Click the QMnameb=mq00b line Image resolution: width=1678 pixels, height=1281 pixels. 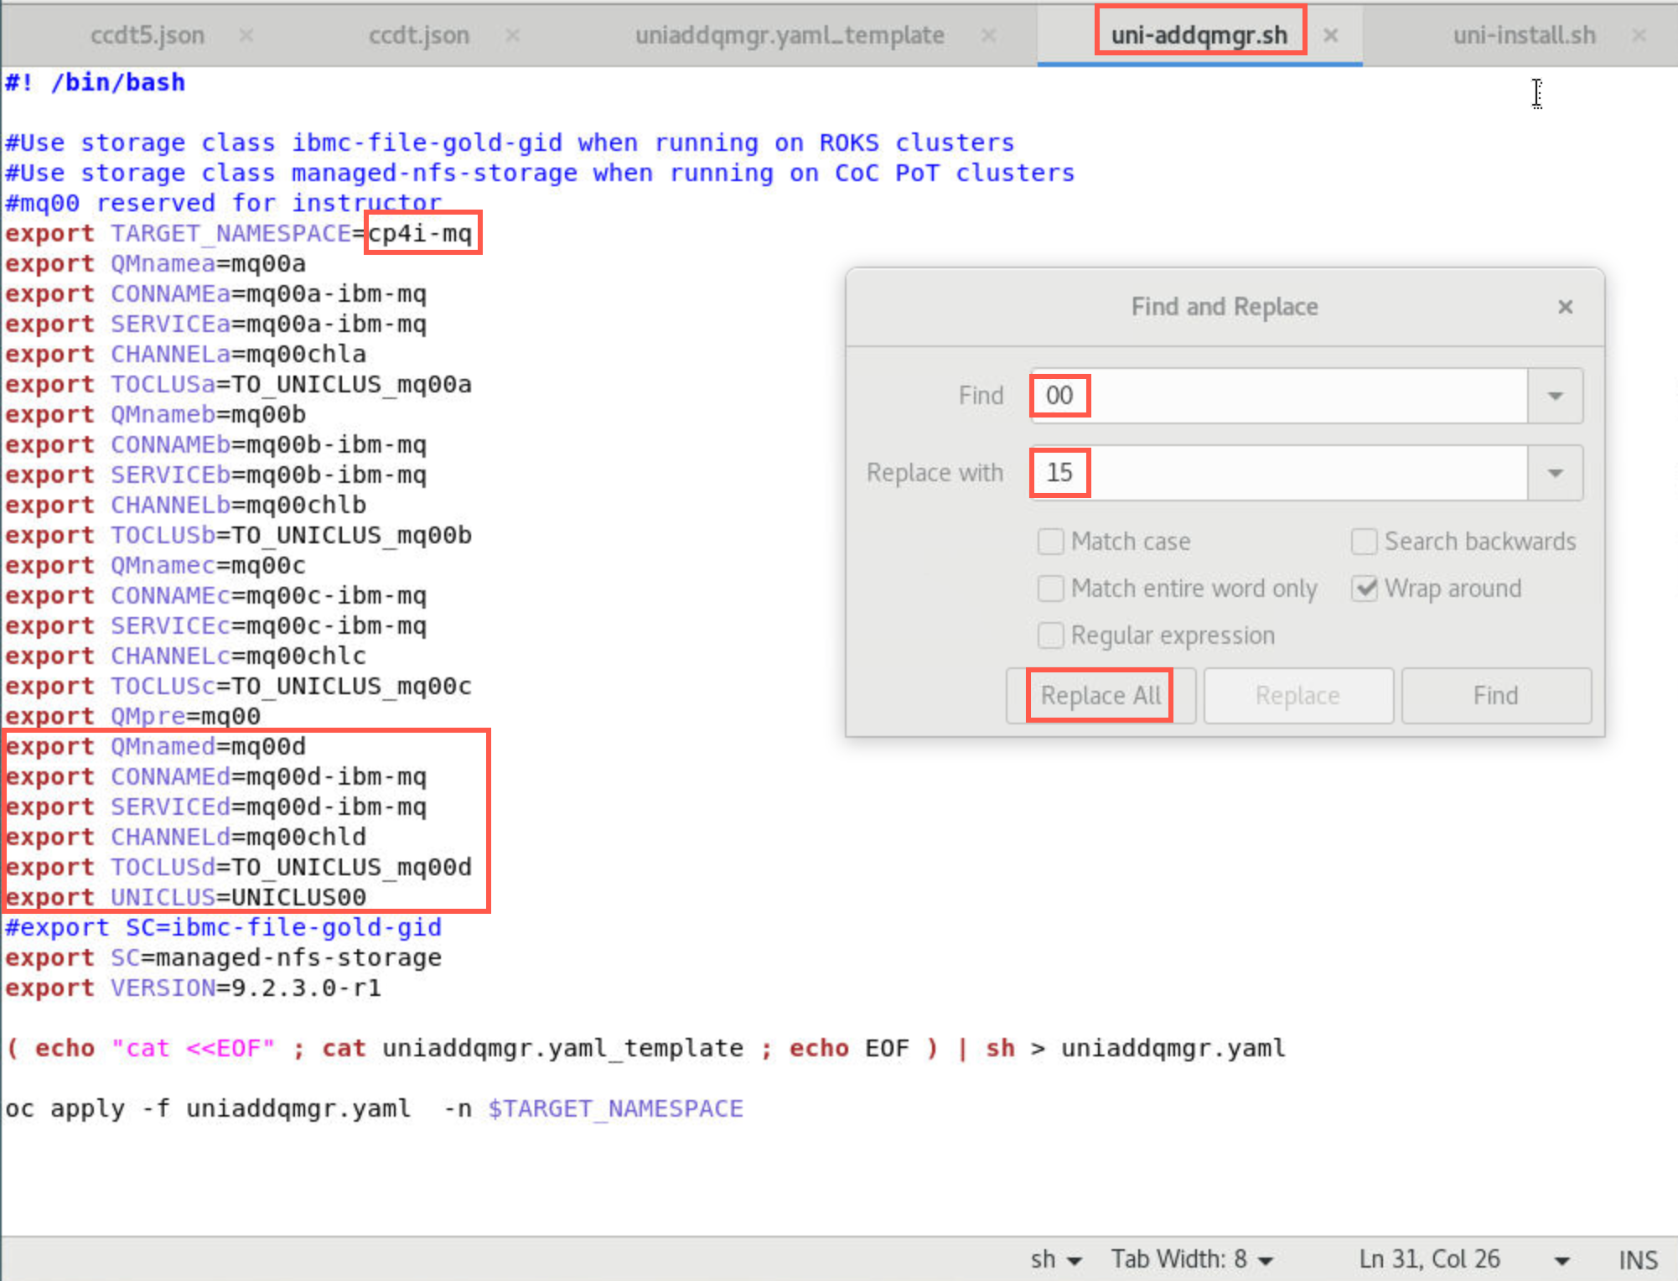click(155, 414)
